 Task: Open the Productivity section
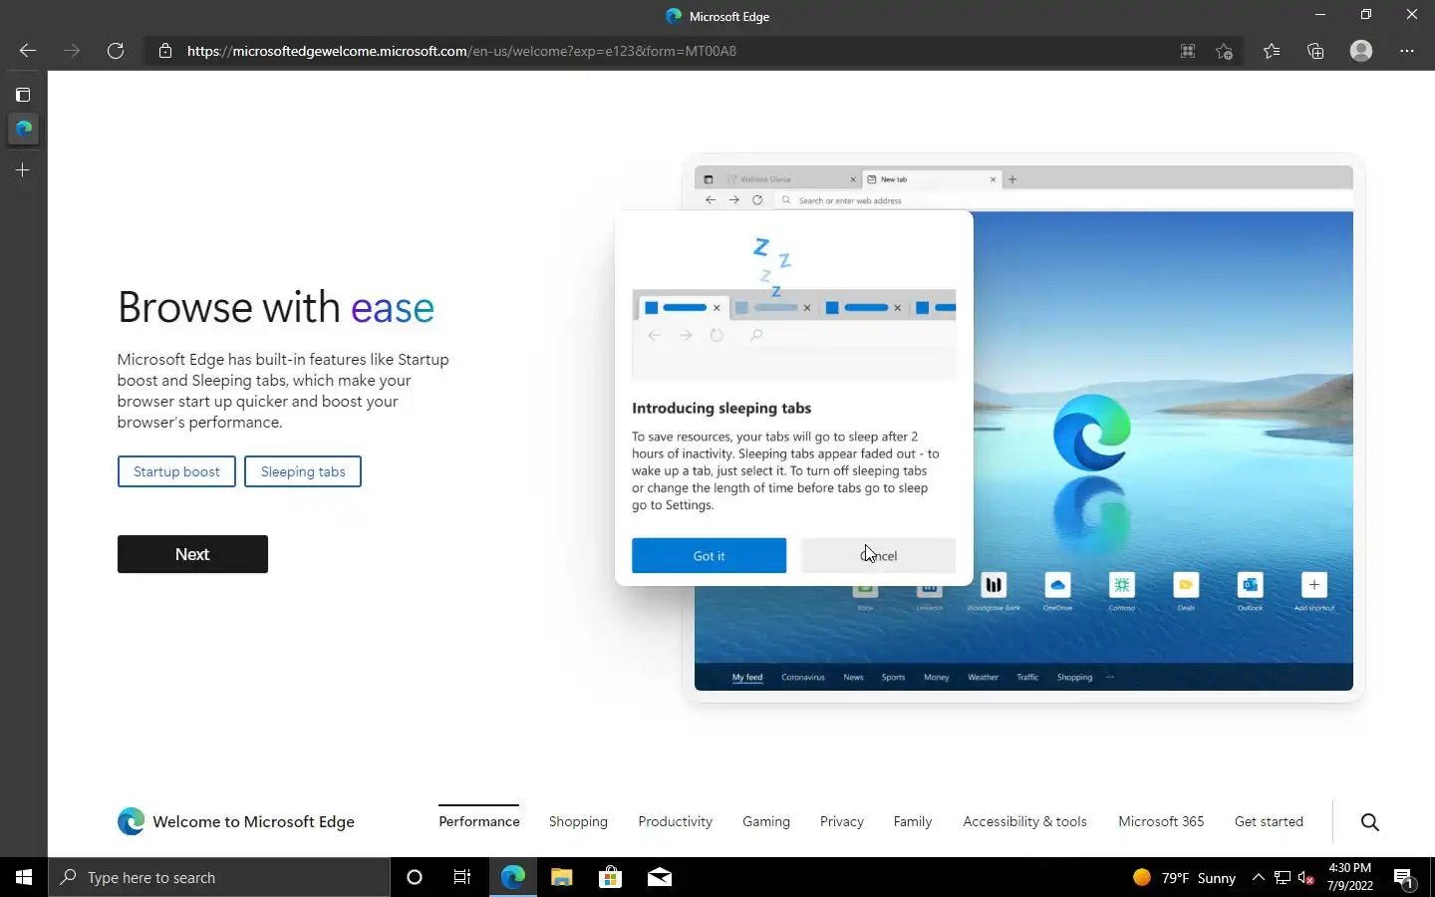click(675, 821)
